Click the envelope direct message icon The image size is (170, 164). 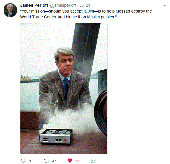pyautogui.click(x=93, y=161)
